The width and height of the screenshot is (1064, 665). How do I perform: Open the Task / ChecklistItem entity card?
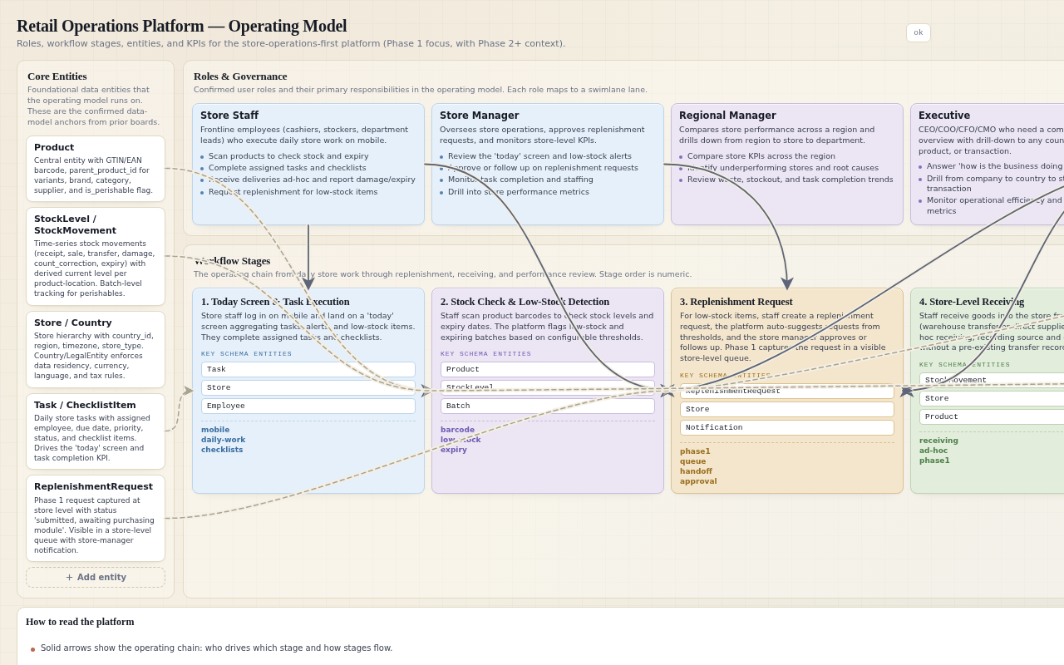point(96,431)
